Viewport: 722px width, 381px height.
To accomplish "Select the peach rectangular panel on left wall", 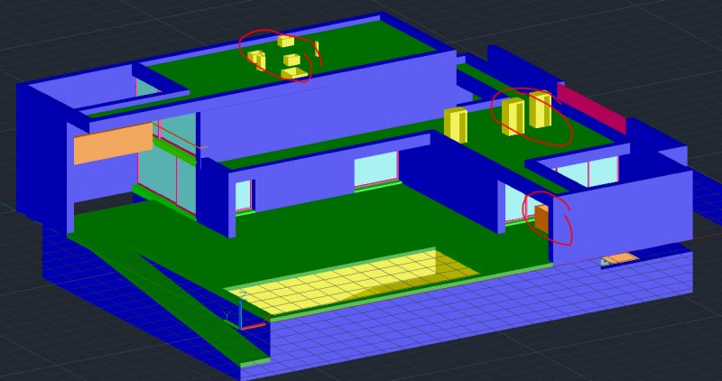I will point(114,143).
